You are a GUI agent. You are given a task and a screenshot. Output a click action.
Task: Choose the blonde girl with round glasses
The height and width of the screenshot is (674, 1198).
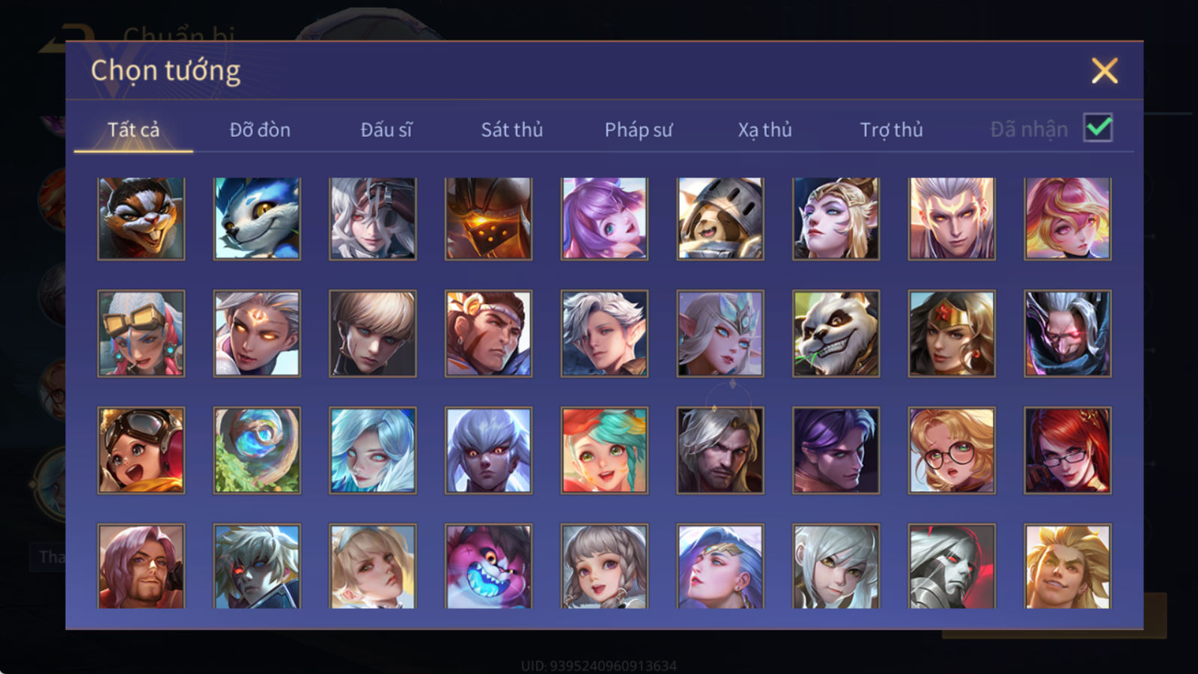(952, 450)
